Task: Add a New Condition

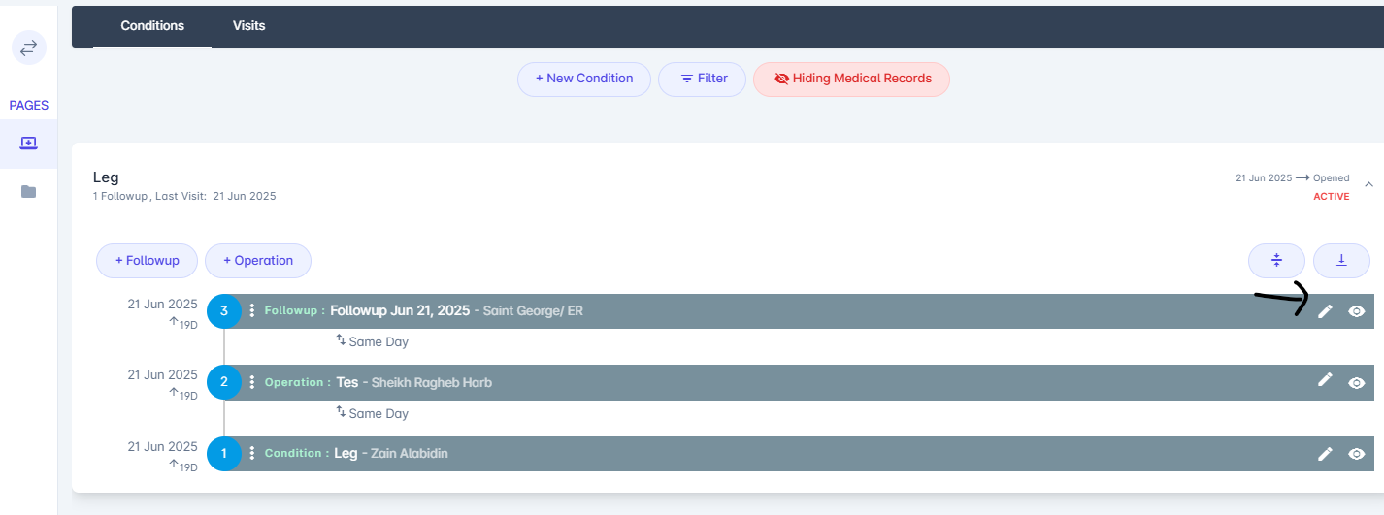Action: tap(583, 79)
